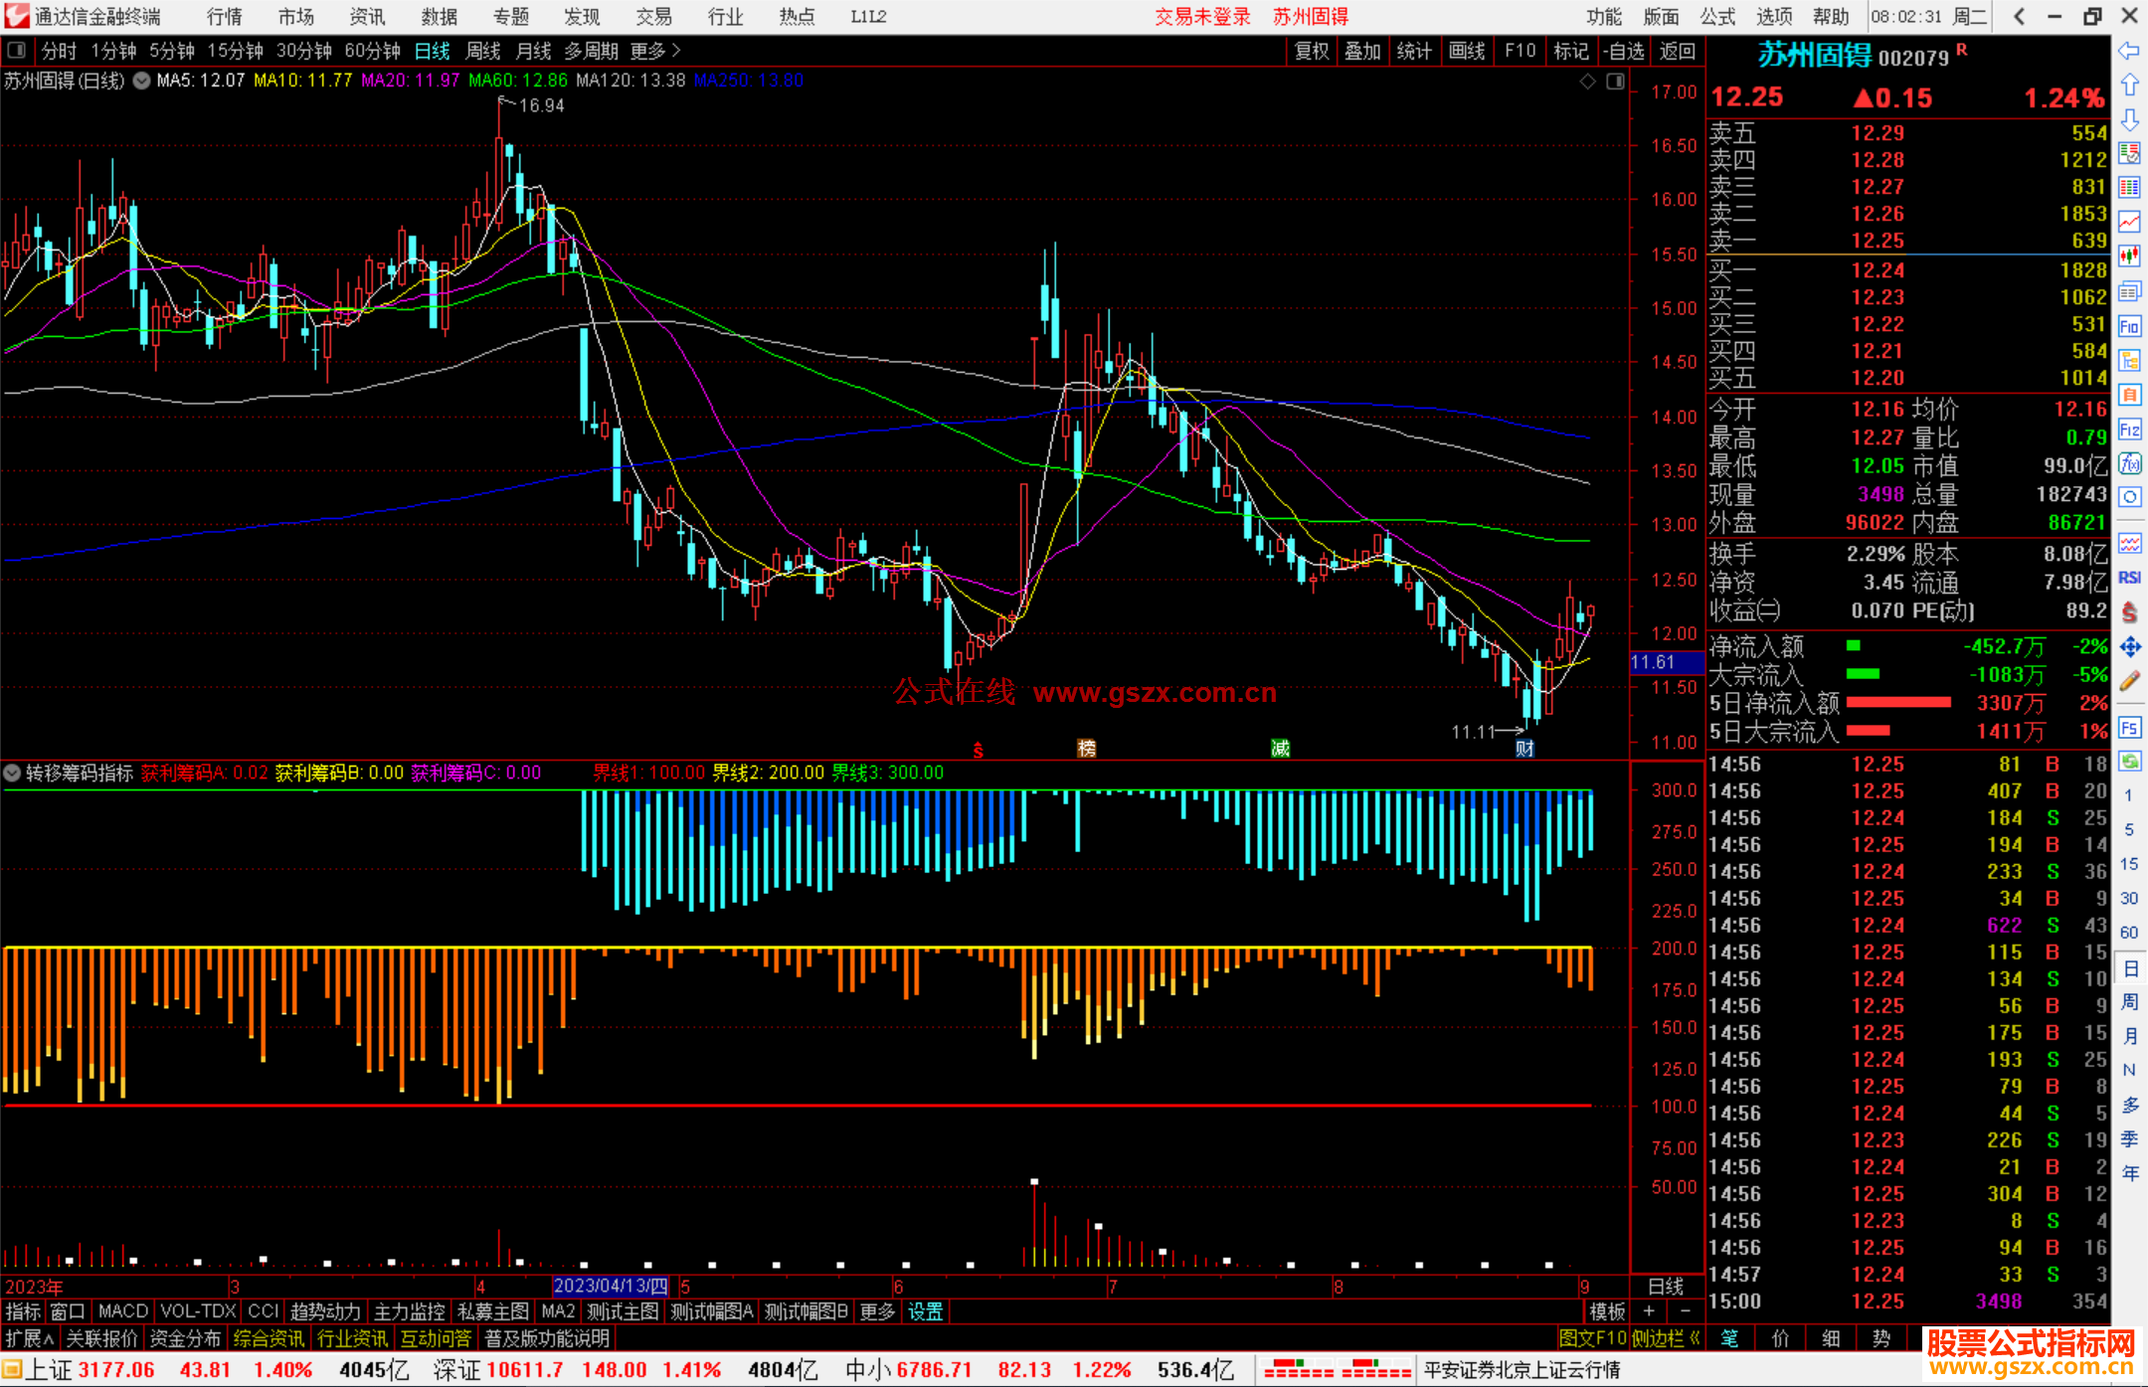
Task: Click the four-way move arrows icon
Action: pyautogui.click(x=2129, y=647)
